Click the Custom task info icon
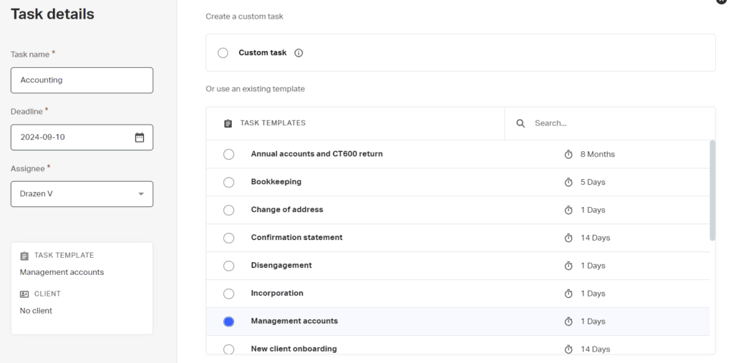 tap(298, 53)
